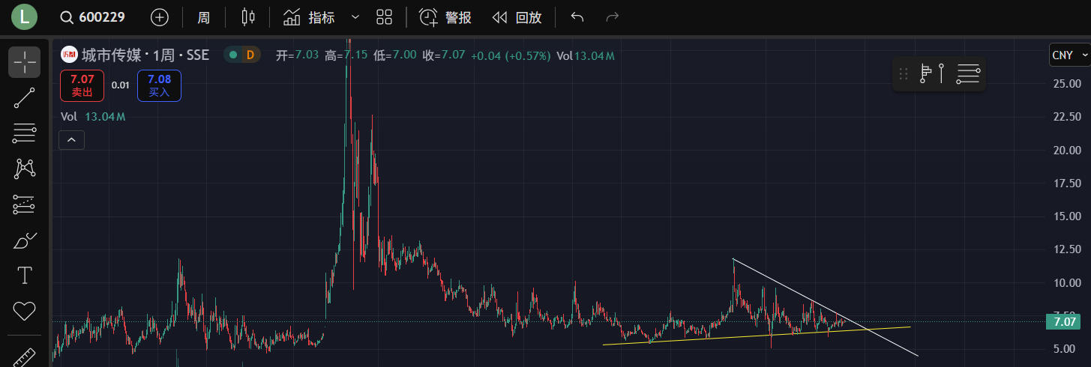
Task: Undo the last action arrow
Action: [x=577, y=17]
